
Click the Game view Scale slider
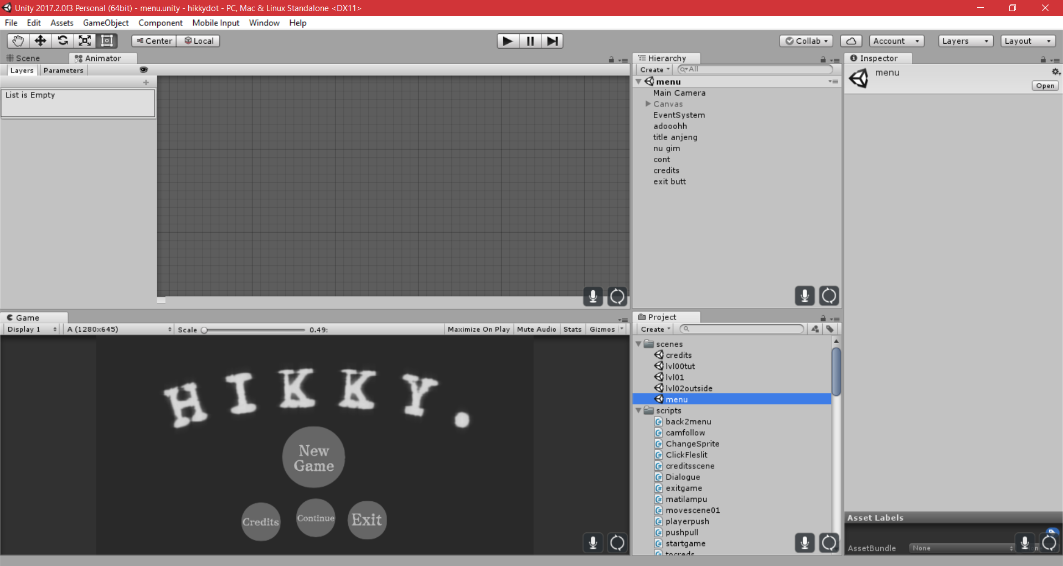click(254, 330)
